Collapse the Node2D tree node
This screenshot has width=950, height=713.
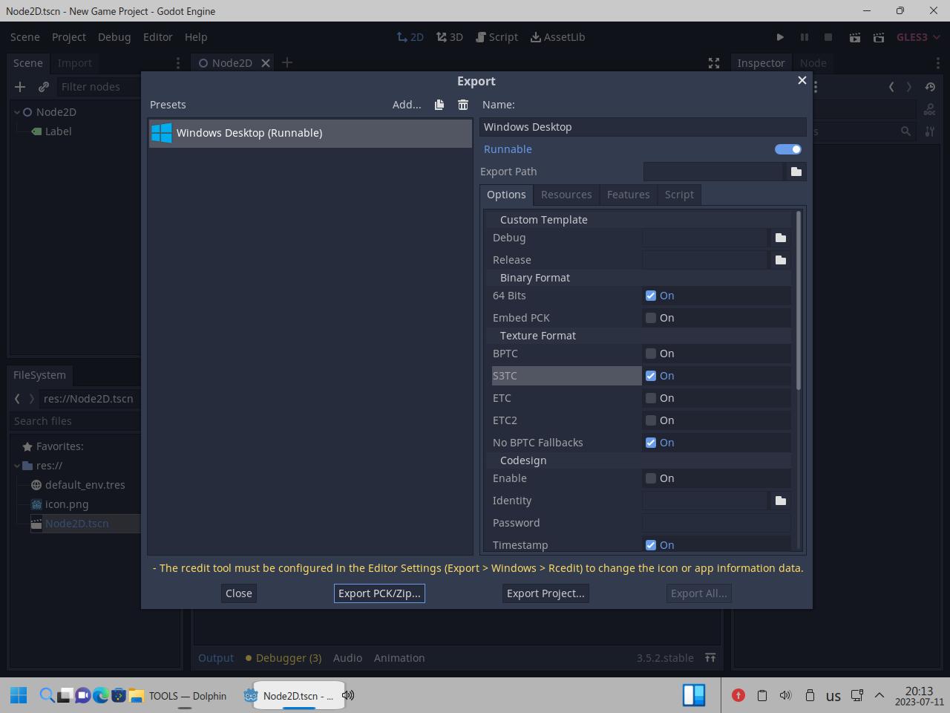[x=17, y=112]
